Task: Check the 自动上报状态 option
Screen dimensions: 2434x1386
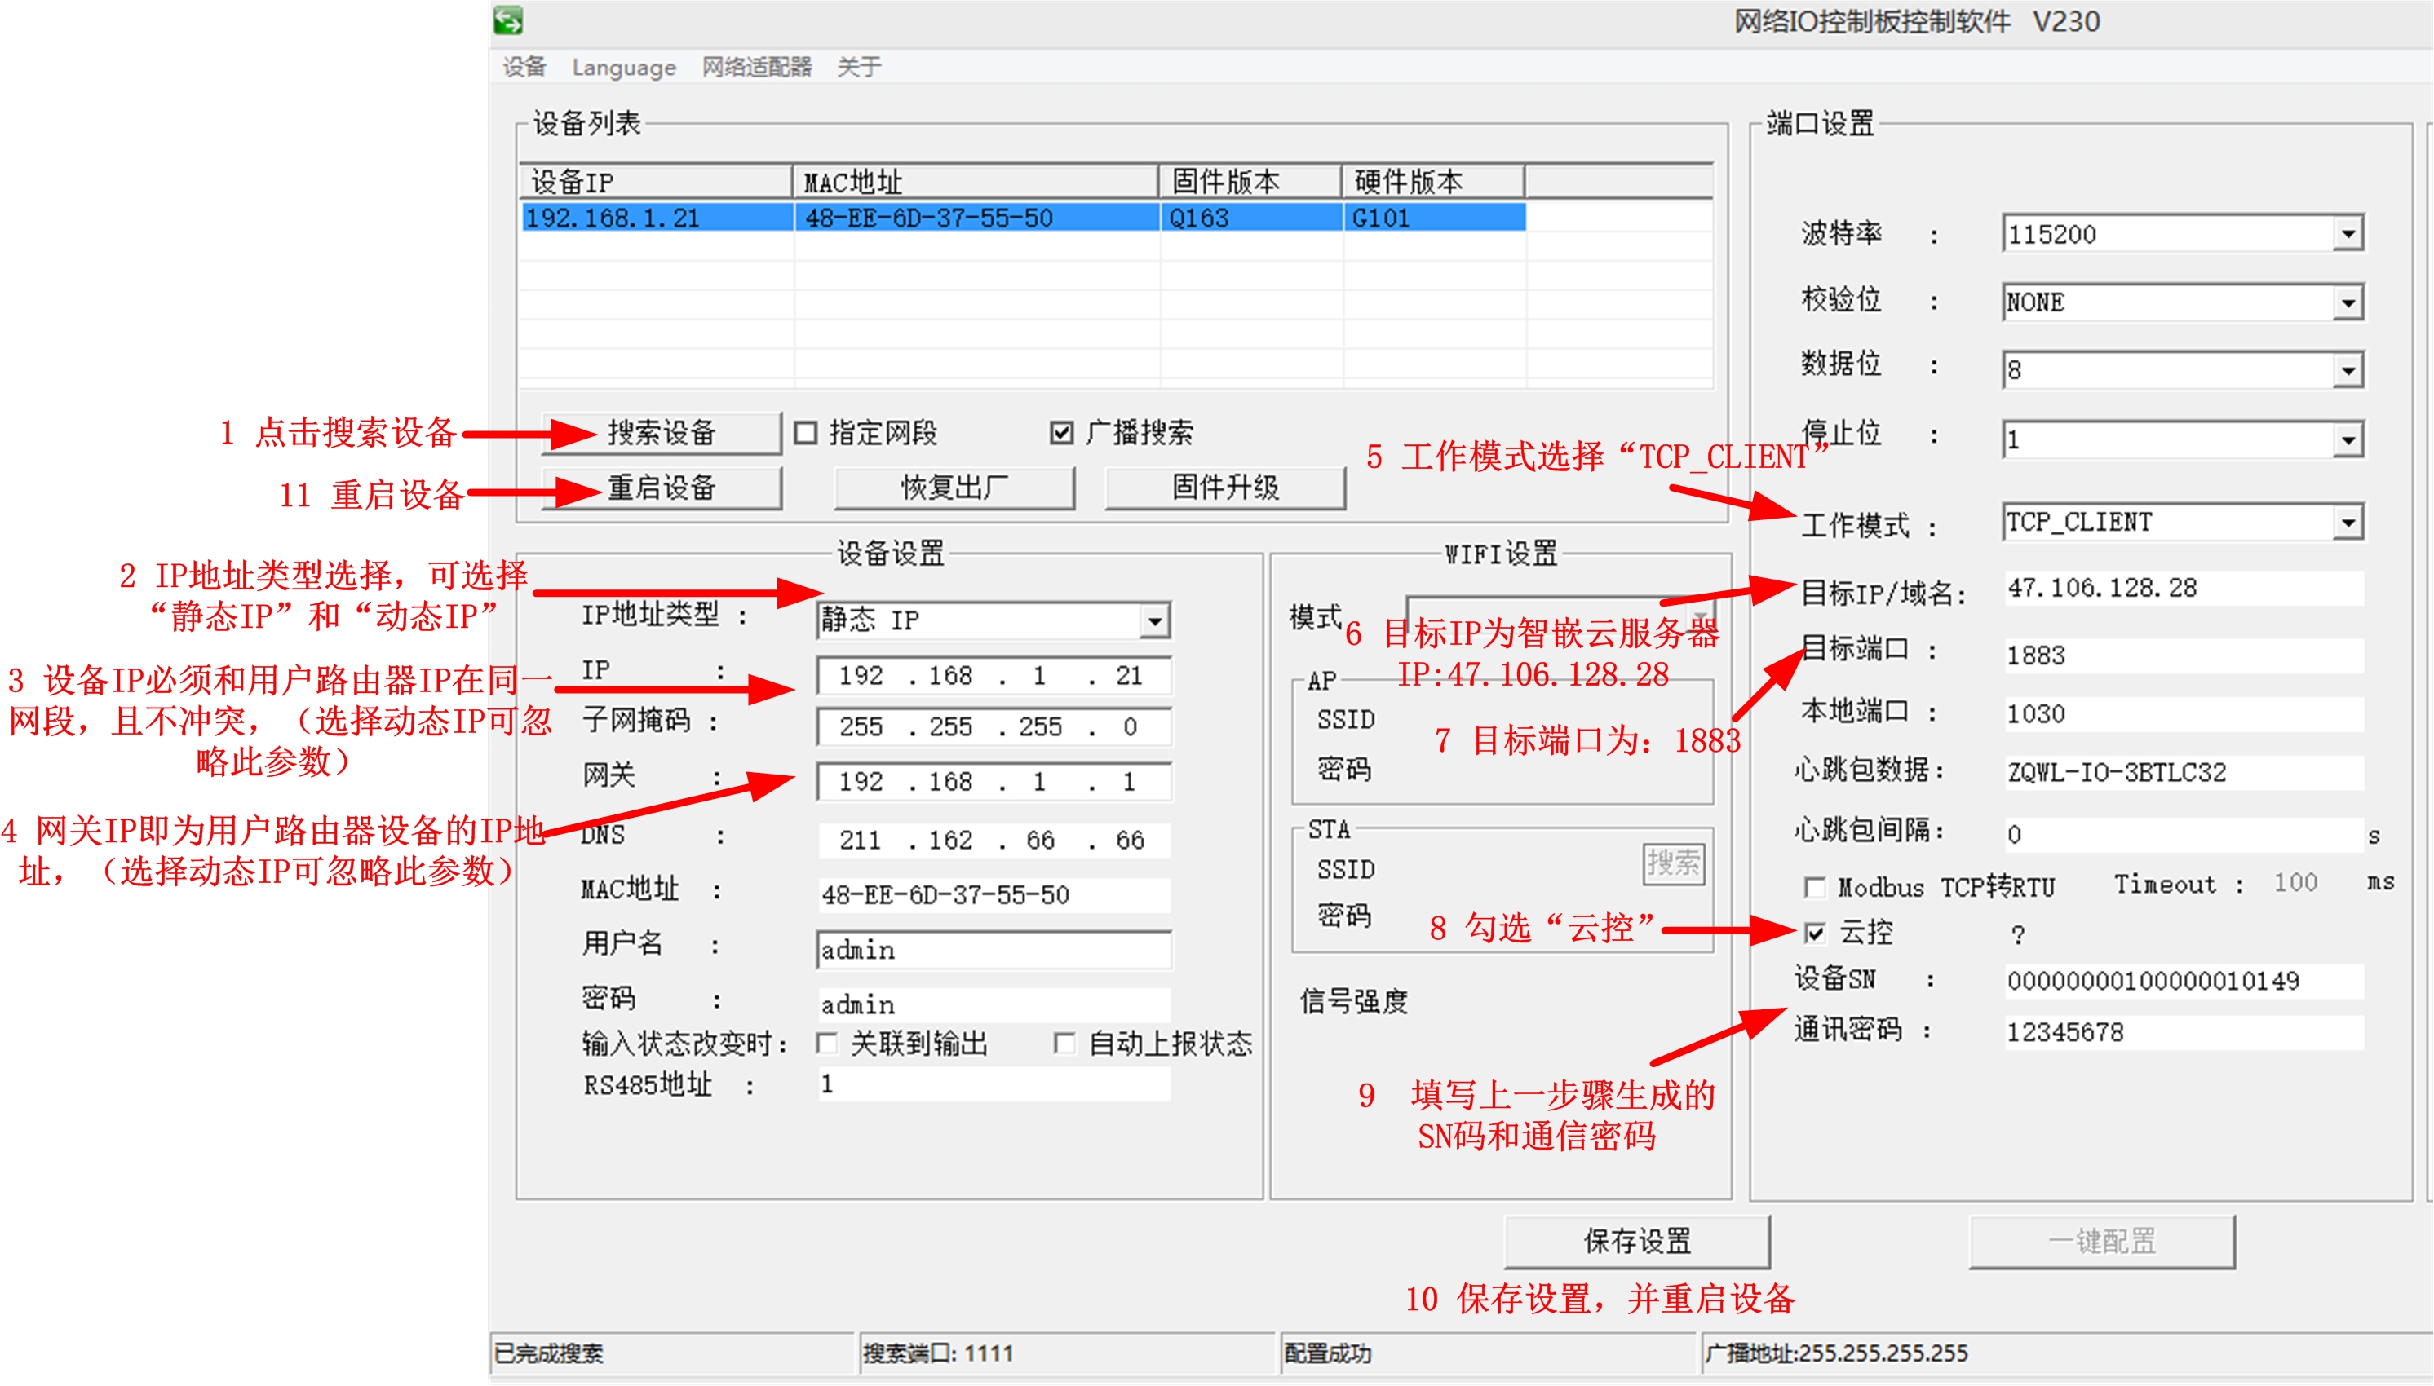Action: pyautogui.click(x=1063, y=1044)
